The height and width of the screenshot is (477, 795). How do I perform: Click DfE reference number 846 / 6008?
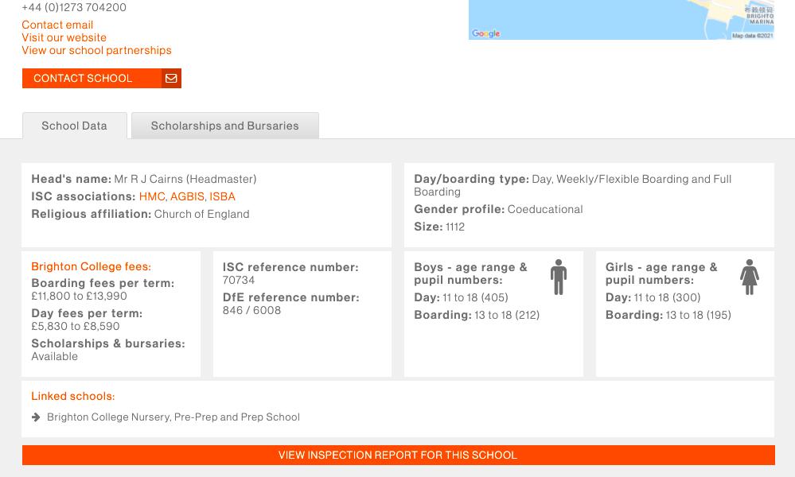pos(251,310)
